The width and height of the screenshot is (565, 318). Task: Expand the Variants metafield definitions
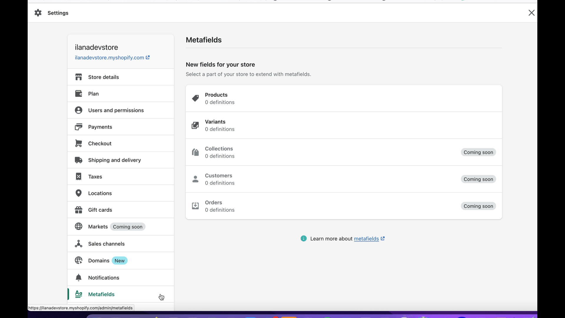[344, 125]
